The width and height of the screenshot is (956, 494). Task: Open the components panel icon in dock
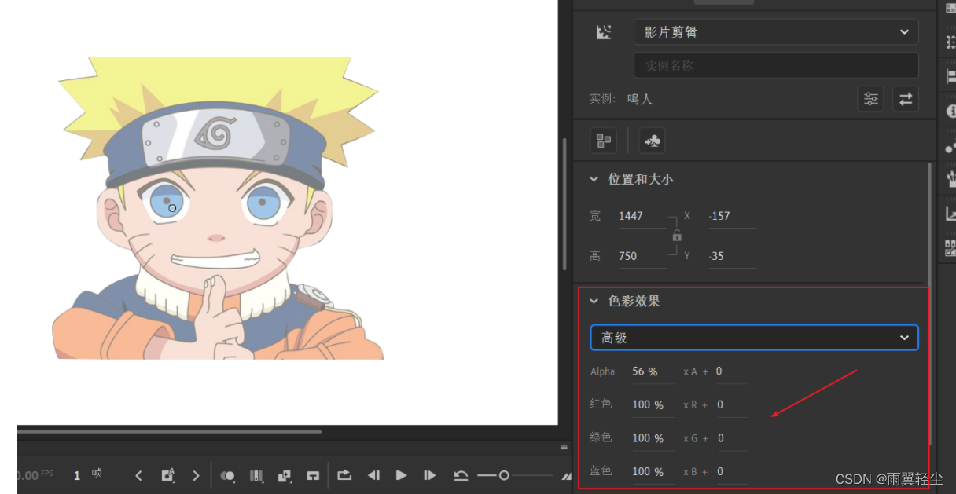[x=950, y=248]
